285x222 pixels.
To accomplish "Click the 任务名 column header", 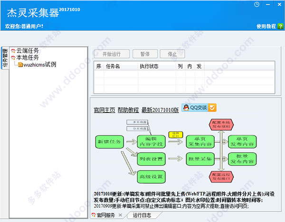I will tap(113, 66).
